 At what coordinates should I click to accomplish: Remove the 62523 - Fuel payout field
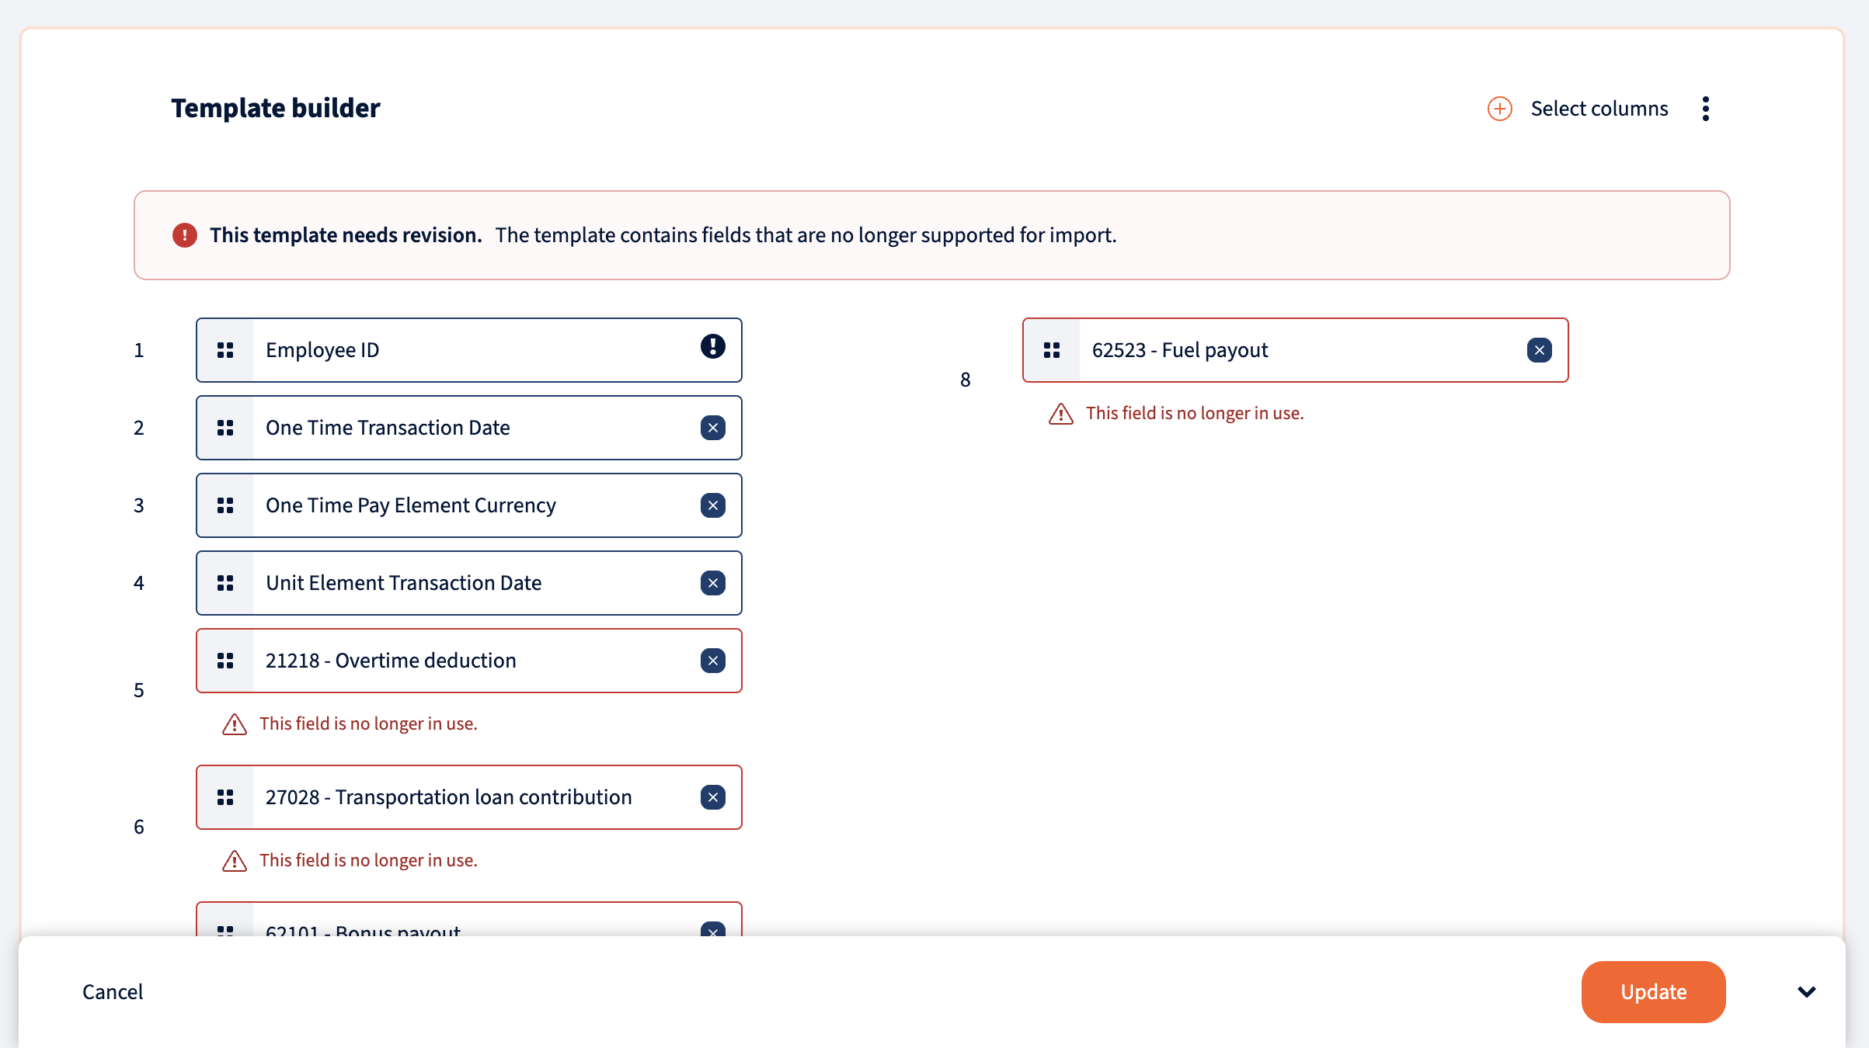tap(1539, 350)
